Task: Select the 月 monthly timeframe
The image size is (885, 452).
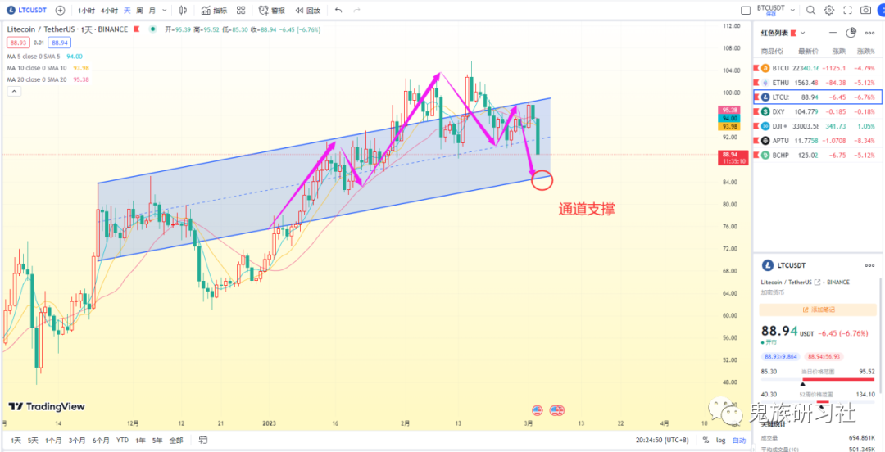Action: click(x=152, y=10)
